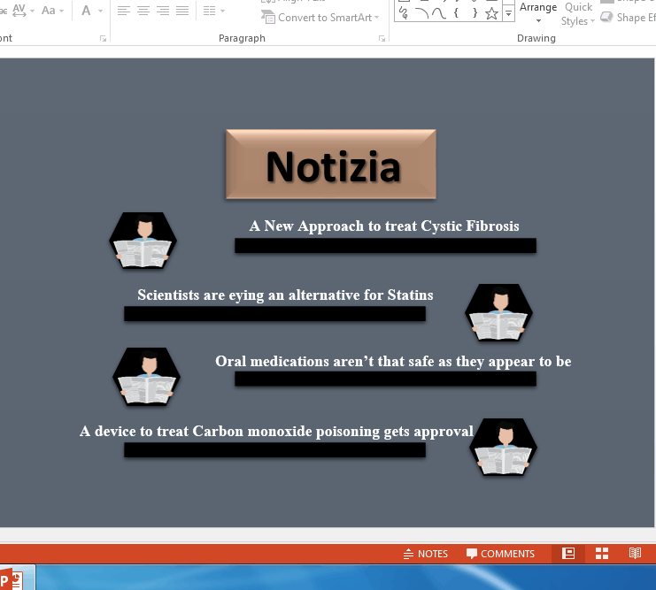The height and width of the screenshot is (590, 656).
Task: Switch to Normal view
Action: 568,554
